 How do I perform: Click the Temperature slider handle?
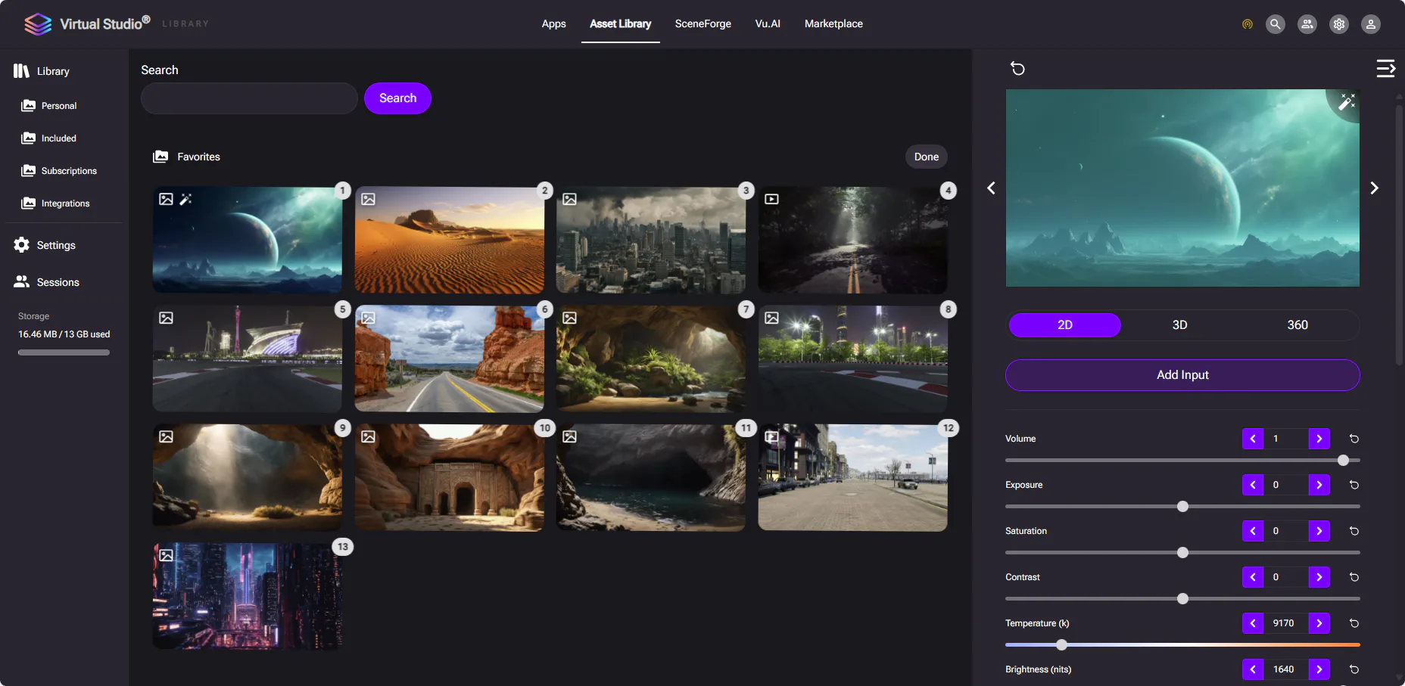tap(1061, 645)
